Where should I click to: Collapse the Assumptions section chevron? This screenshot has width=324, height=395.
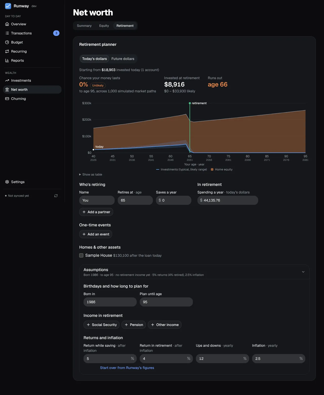[x=303, y=272]
